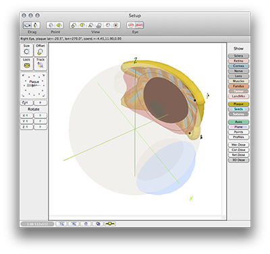Select the fourth View preset icon
This screenshot has height=254, width=270.
point(99,25)
